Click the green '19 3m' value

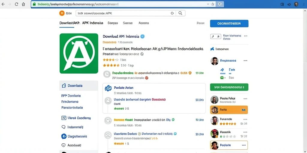pos(199,73)
